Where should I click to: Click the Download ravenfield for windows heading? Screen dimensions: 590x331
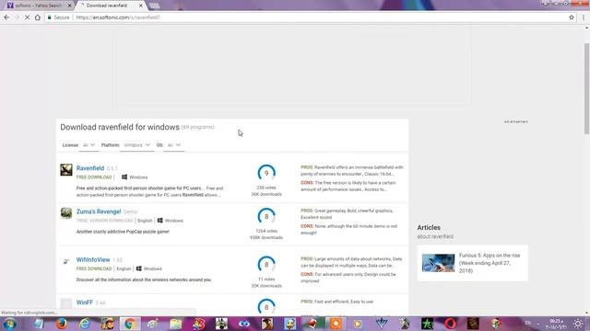coord(120,127)
